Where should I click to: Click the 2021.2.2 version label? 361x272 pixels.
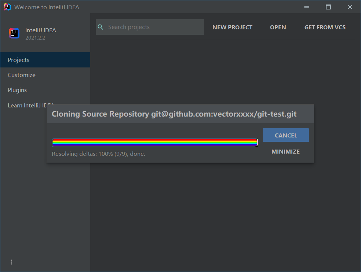[35, 38]
